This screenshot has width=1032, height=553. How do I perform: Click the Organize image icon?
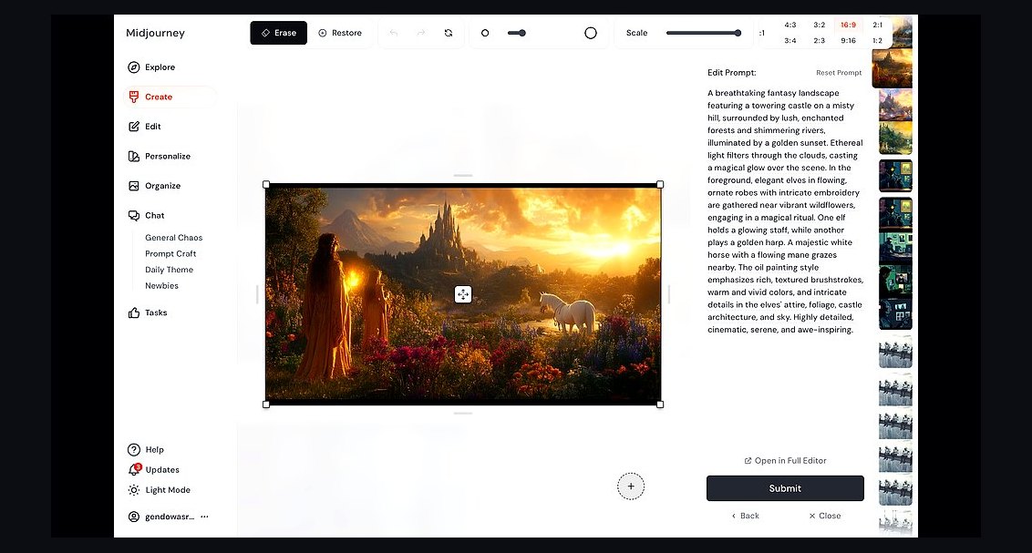pyautogui.click(x=134, y=186)
